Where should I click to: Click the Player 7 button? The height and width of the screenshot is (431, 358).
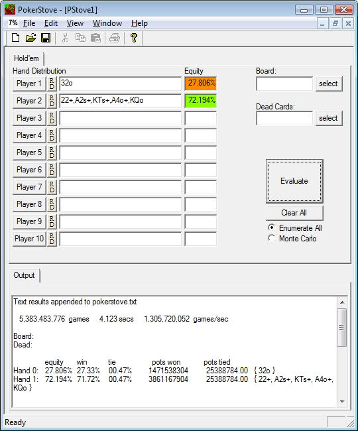[29, 187]
